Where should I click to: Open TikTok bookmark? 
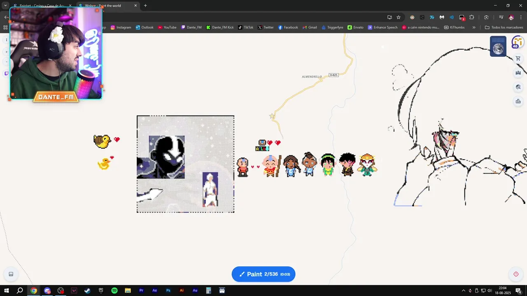pyautogui.click(x=245, y=28)
